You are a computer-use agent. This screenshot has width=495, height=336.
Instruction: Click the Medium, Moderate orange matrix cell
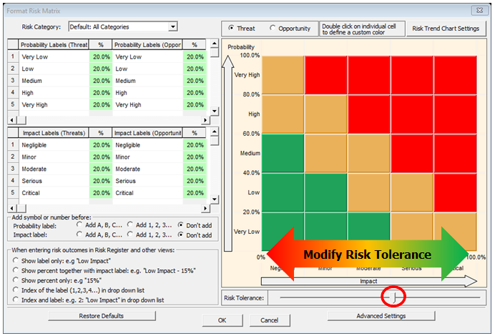click(368, 153)
